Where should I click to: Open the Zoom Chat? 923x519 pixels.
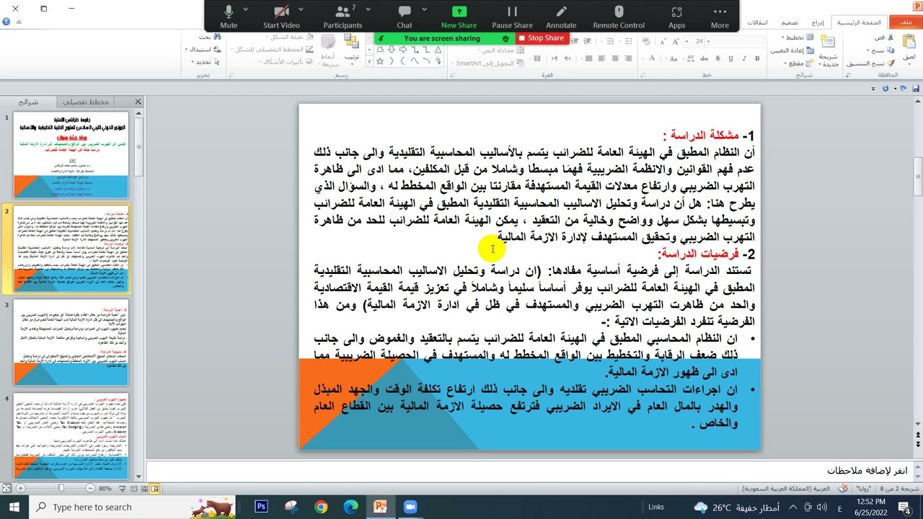coord(405,17)
